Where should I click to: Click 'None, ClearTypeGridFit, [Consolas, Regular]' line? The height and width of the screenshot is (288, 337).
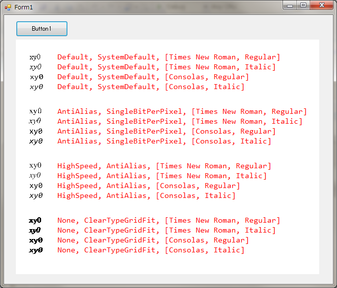coord(153,240)
